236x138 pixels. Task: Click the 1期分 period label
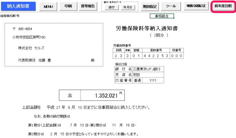coord(159,35)
